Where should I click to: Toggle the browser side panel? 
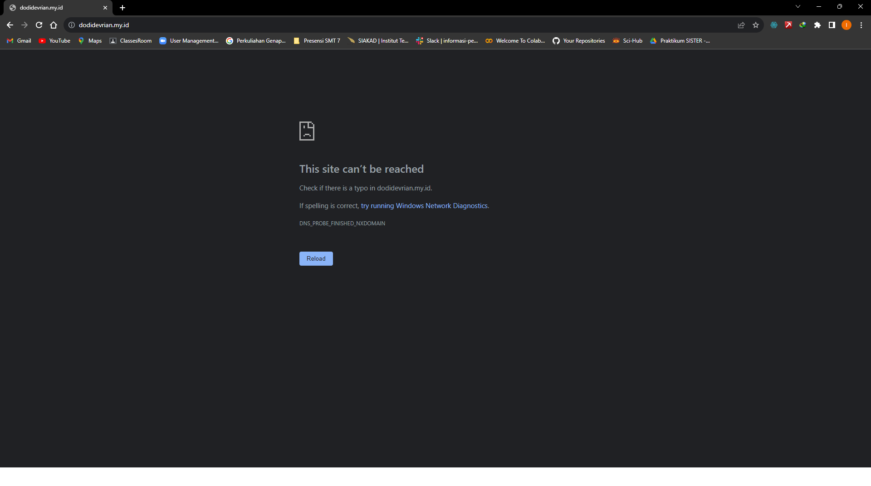[x=832, y=25]
